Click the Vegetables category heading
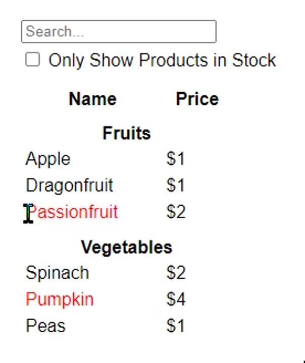The width and height of the screenshot is (305, 363). 127,247
